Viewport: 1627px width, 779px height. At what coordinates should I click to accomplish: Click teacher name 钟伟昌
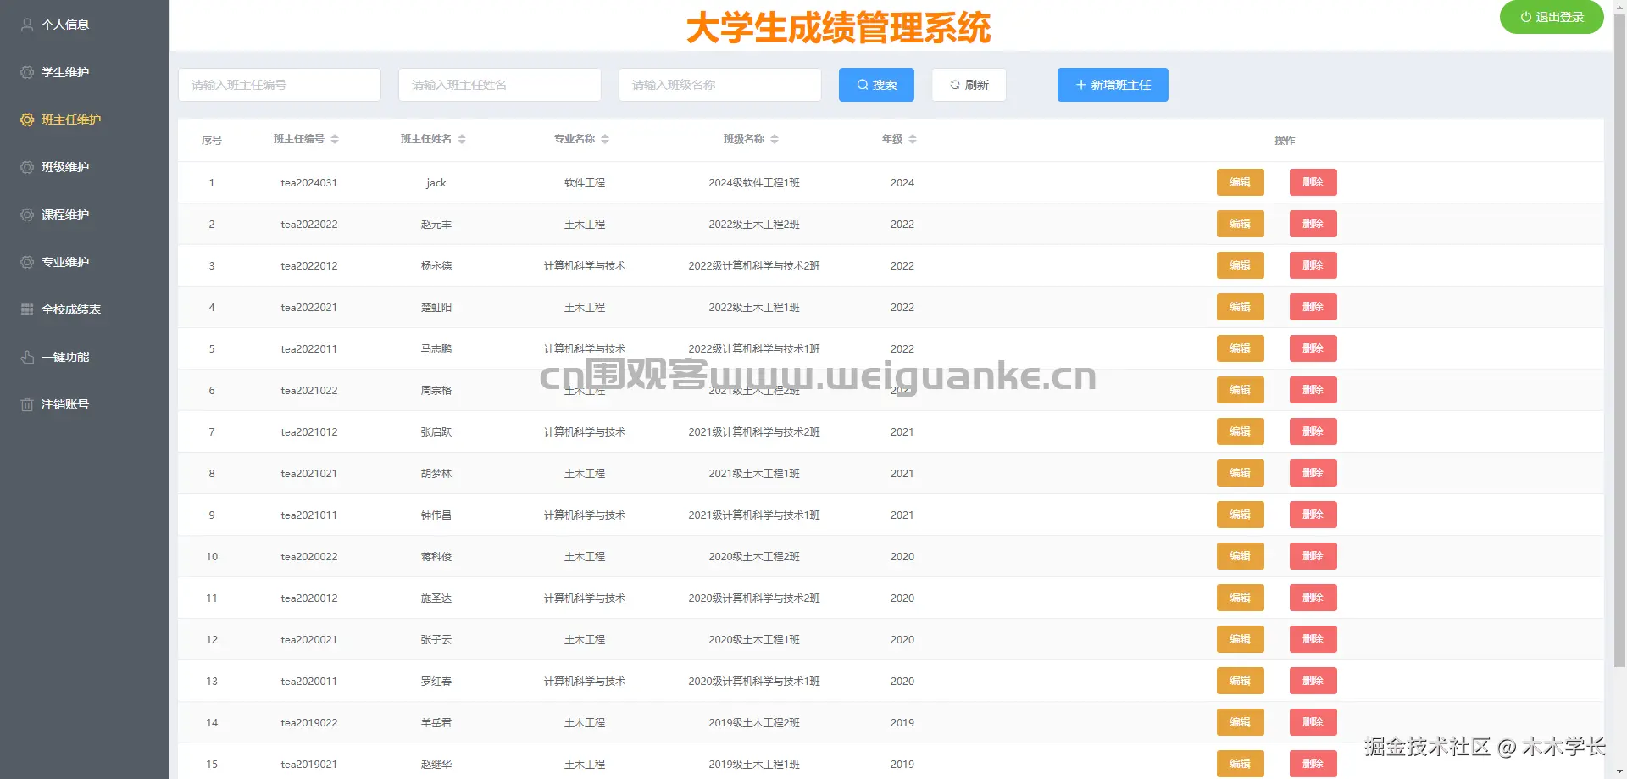tap(436, 515)
